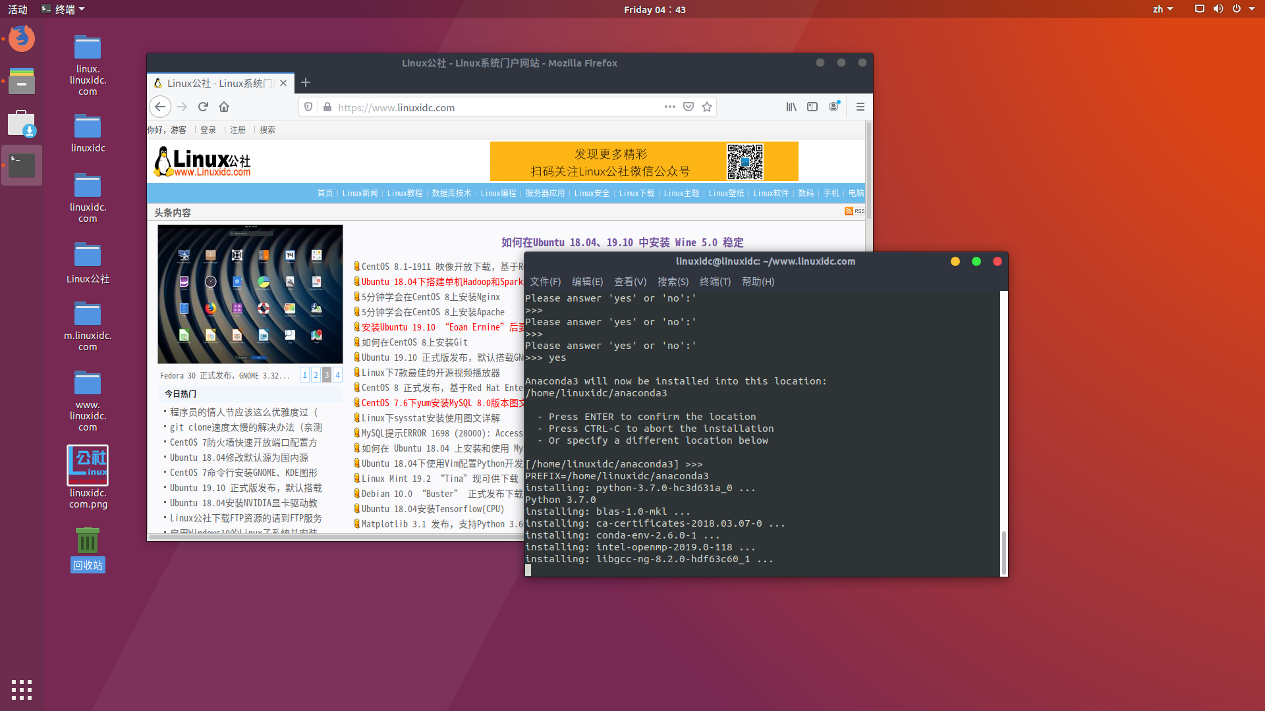
Task: Reload the current page
Action: pos(203,107)
